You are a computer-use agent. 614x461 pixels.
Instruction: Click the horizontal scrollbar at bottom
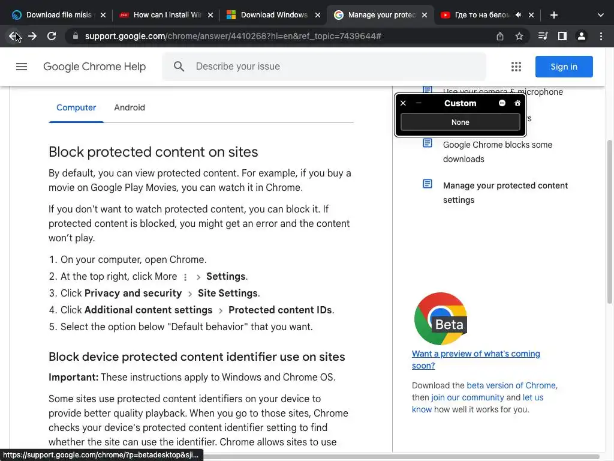(x=401, y=457)
